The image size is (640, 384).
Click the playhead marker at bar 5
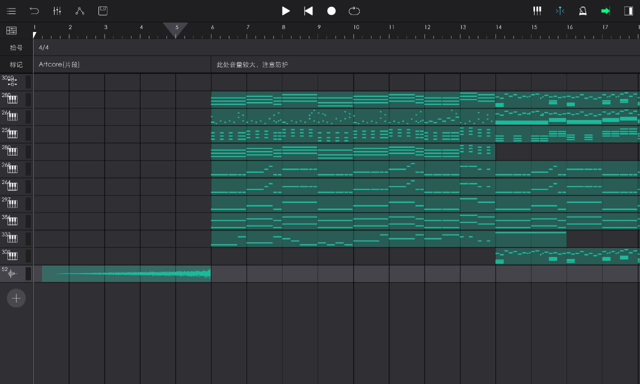tap(176, 29)
